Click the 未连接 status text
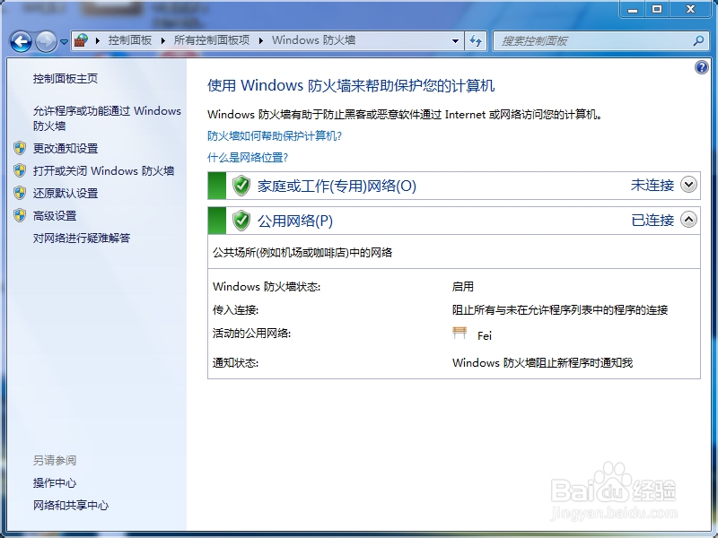This screenshot has width=718, height=538. [652, 186]
